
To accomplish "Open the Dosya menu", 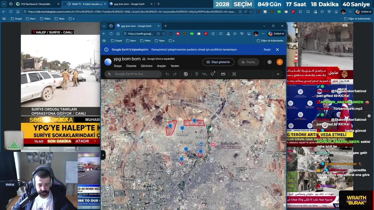I will (x=118, y=66).
